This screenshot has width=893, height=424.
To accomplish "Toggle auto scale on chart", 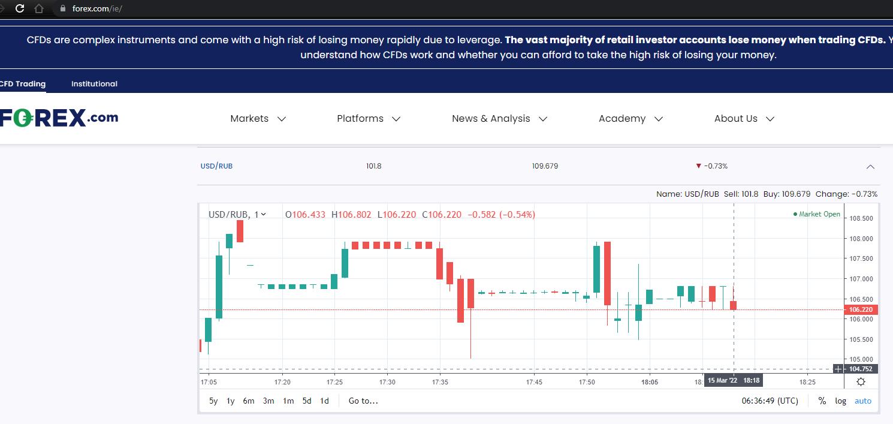I will point(863,401).
